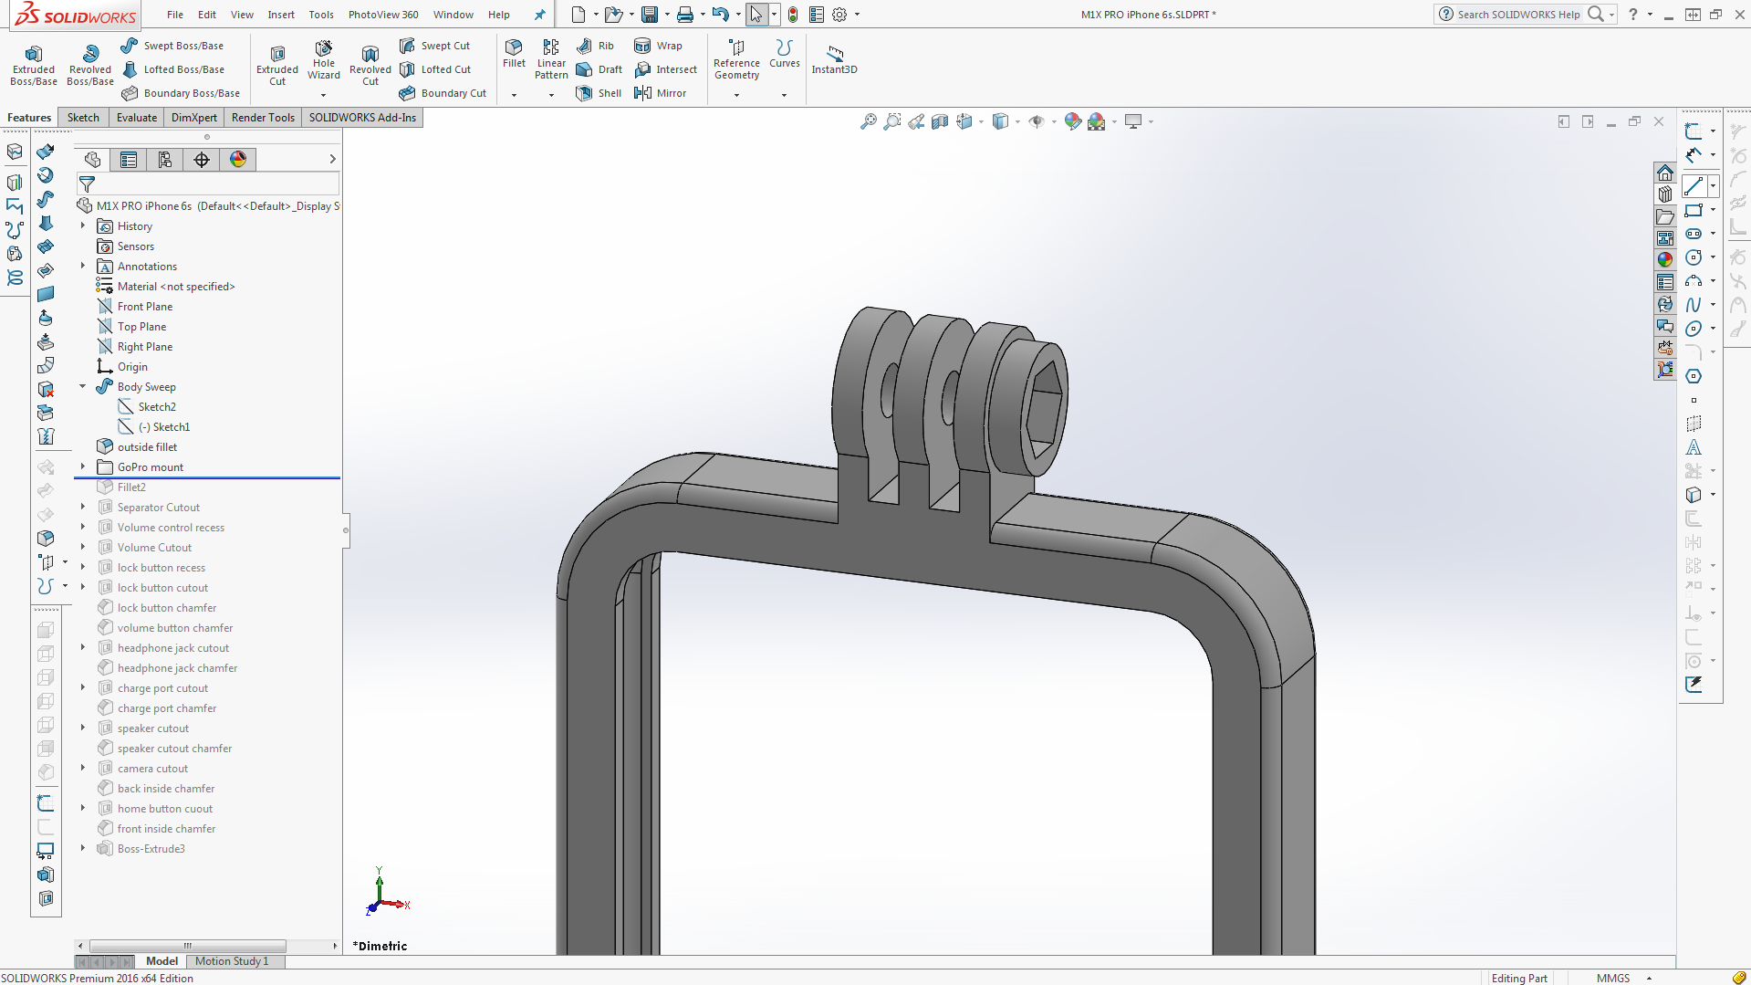Image resolution: width=1751 pixels, height=985 pixels.
Task: Click the Boundary Boss/Base tool
Action: 181,93
